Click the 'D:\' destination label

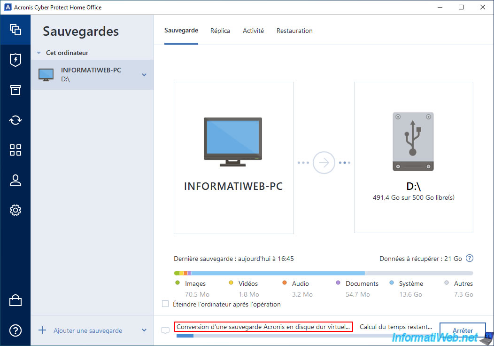tap(413, 187)
